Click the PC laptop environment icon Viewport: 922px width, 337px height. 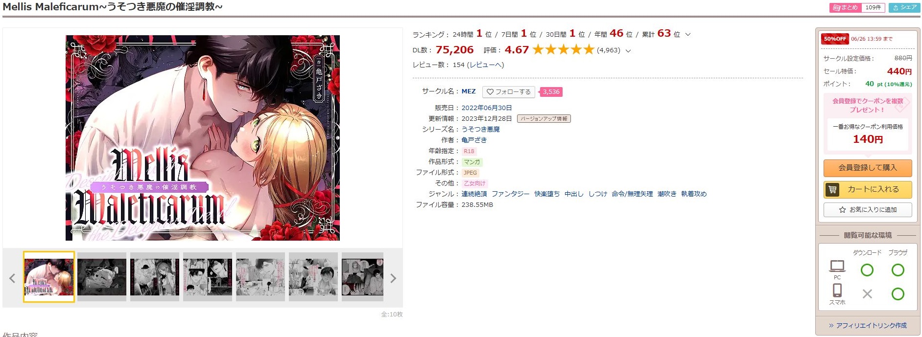(837, 266)
